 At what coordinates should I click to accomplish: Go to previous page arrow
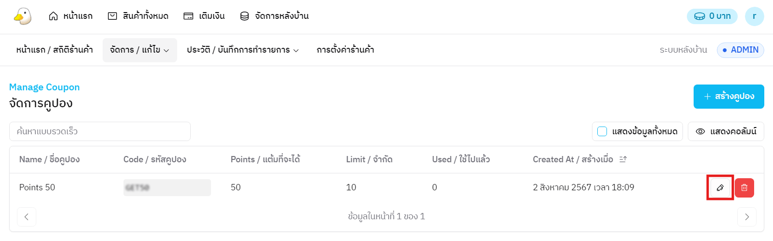(27, 217)
